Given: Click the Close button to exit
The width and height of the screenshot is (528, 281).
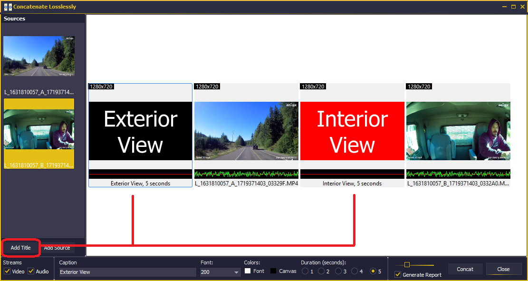Looking at the screenshot, I should pyautogui.click(x=503, y=269).
